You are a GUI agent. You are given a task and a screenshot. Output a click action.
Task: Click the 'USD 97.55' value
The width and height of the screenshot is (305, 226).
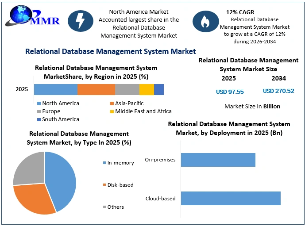coord(230,92)
